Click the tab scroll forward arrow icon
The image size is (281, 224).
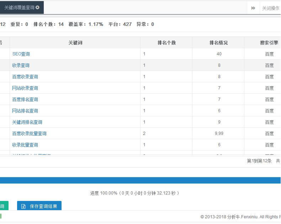(x=253, y=8)
